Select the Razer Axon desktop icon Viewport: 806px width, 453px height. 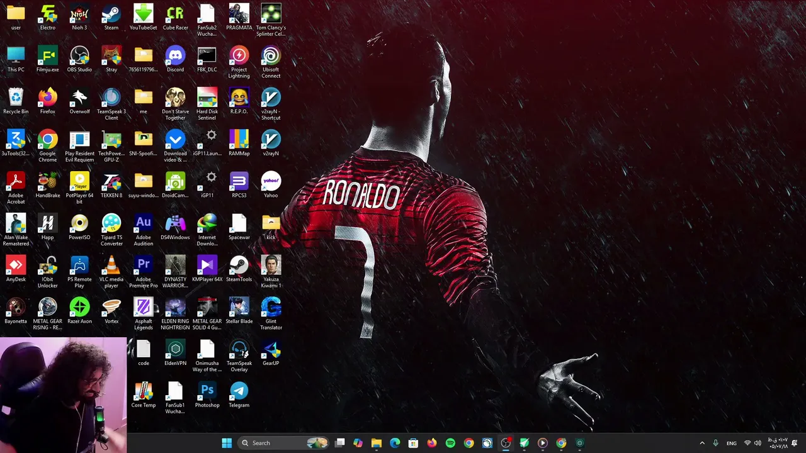coord(79,311)
